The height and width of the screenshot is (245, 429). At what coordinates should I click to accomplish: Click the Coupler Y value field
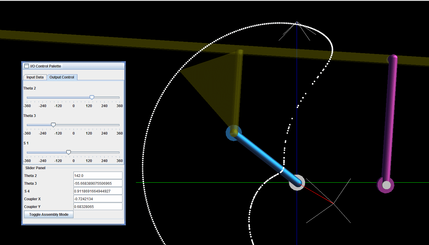[98, 206]
